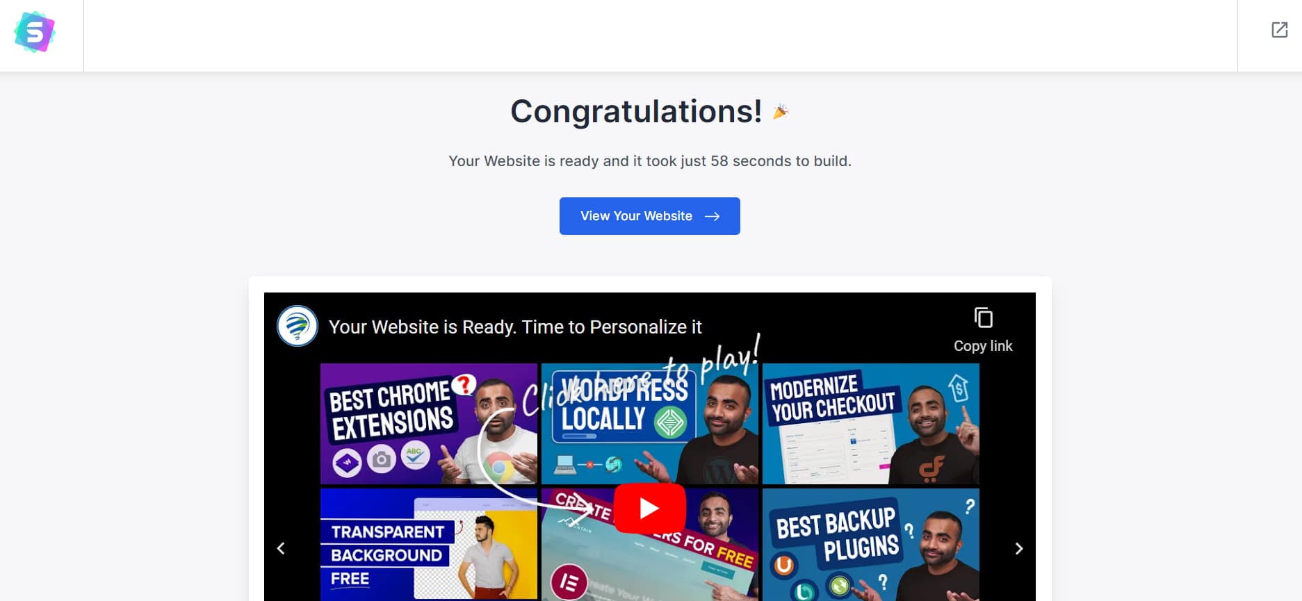Click the Copy link icon on the video
The image size is (1302, 601).
pyautogui.click(x=983, y=318)
